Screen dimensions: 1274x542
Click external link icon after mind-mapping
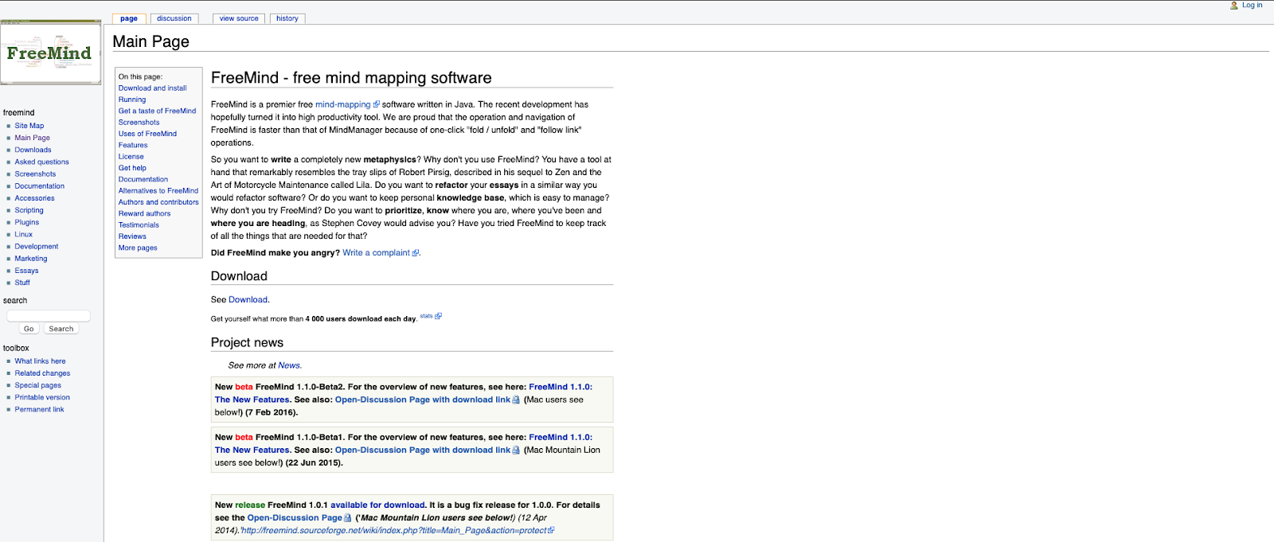coord(377,104)
